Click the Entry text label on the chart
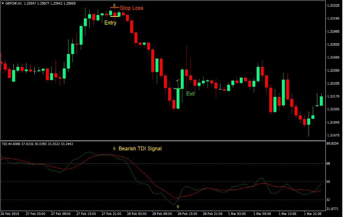The width and height of the screenshot is (343, 217). (110, 22)
